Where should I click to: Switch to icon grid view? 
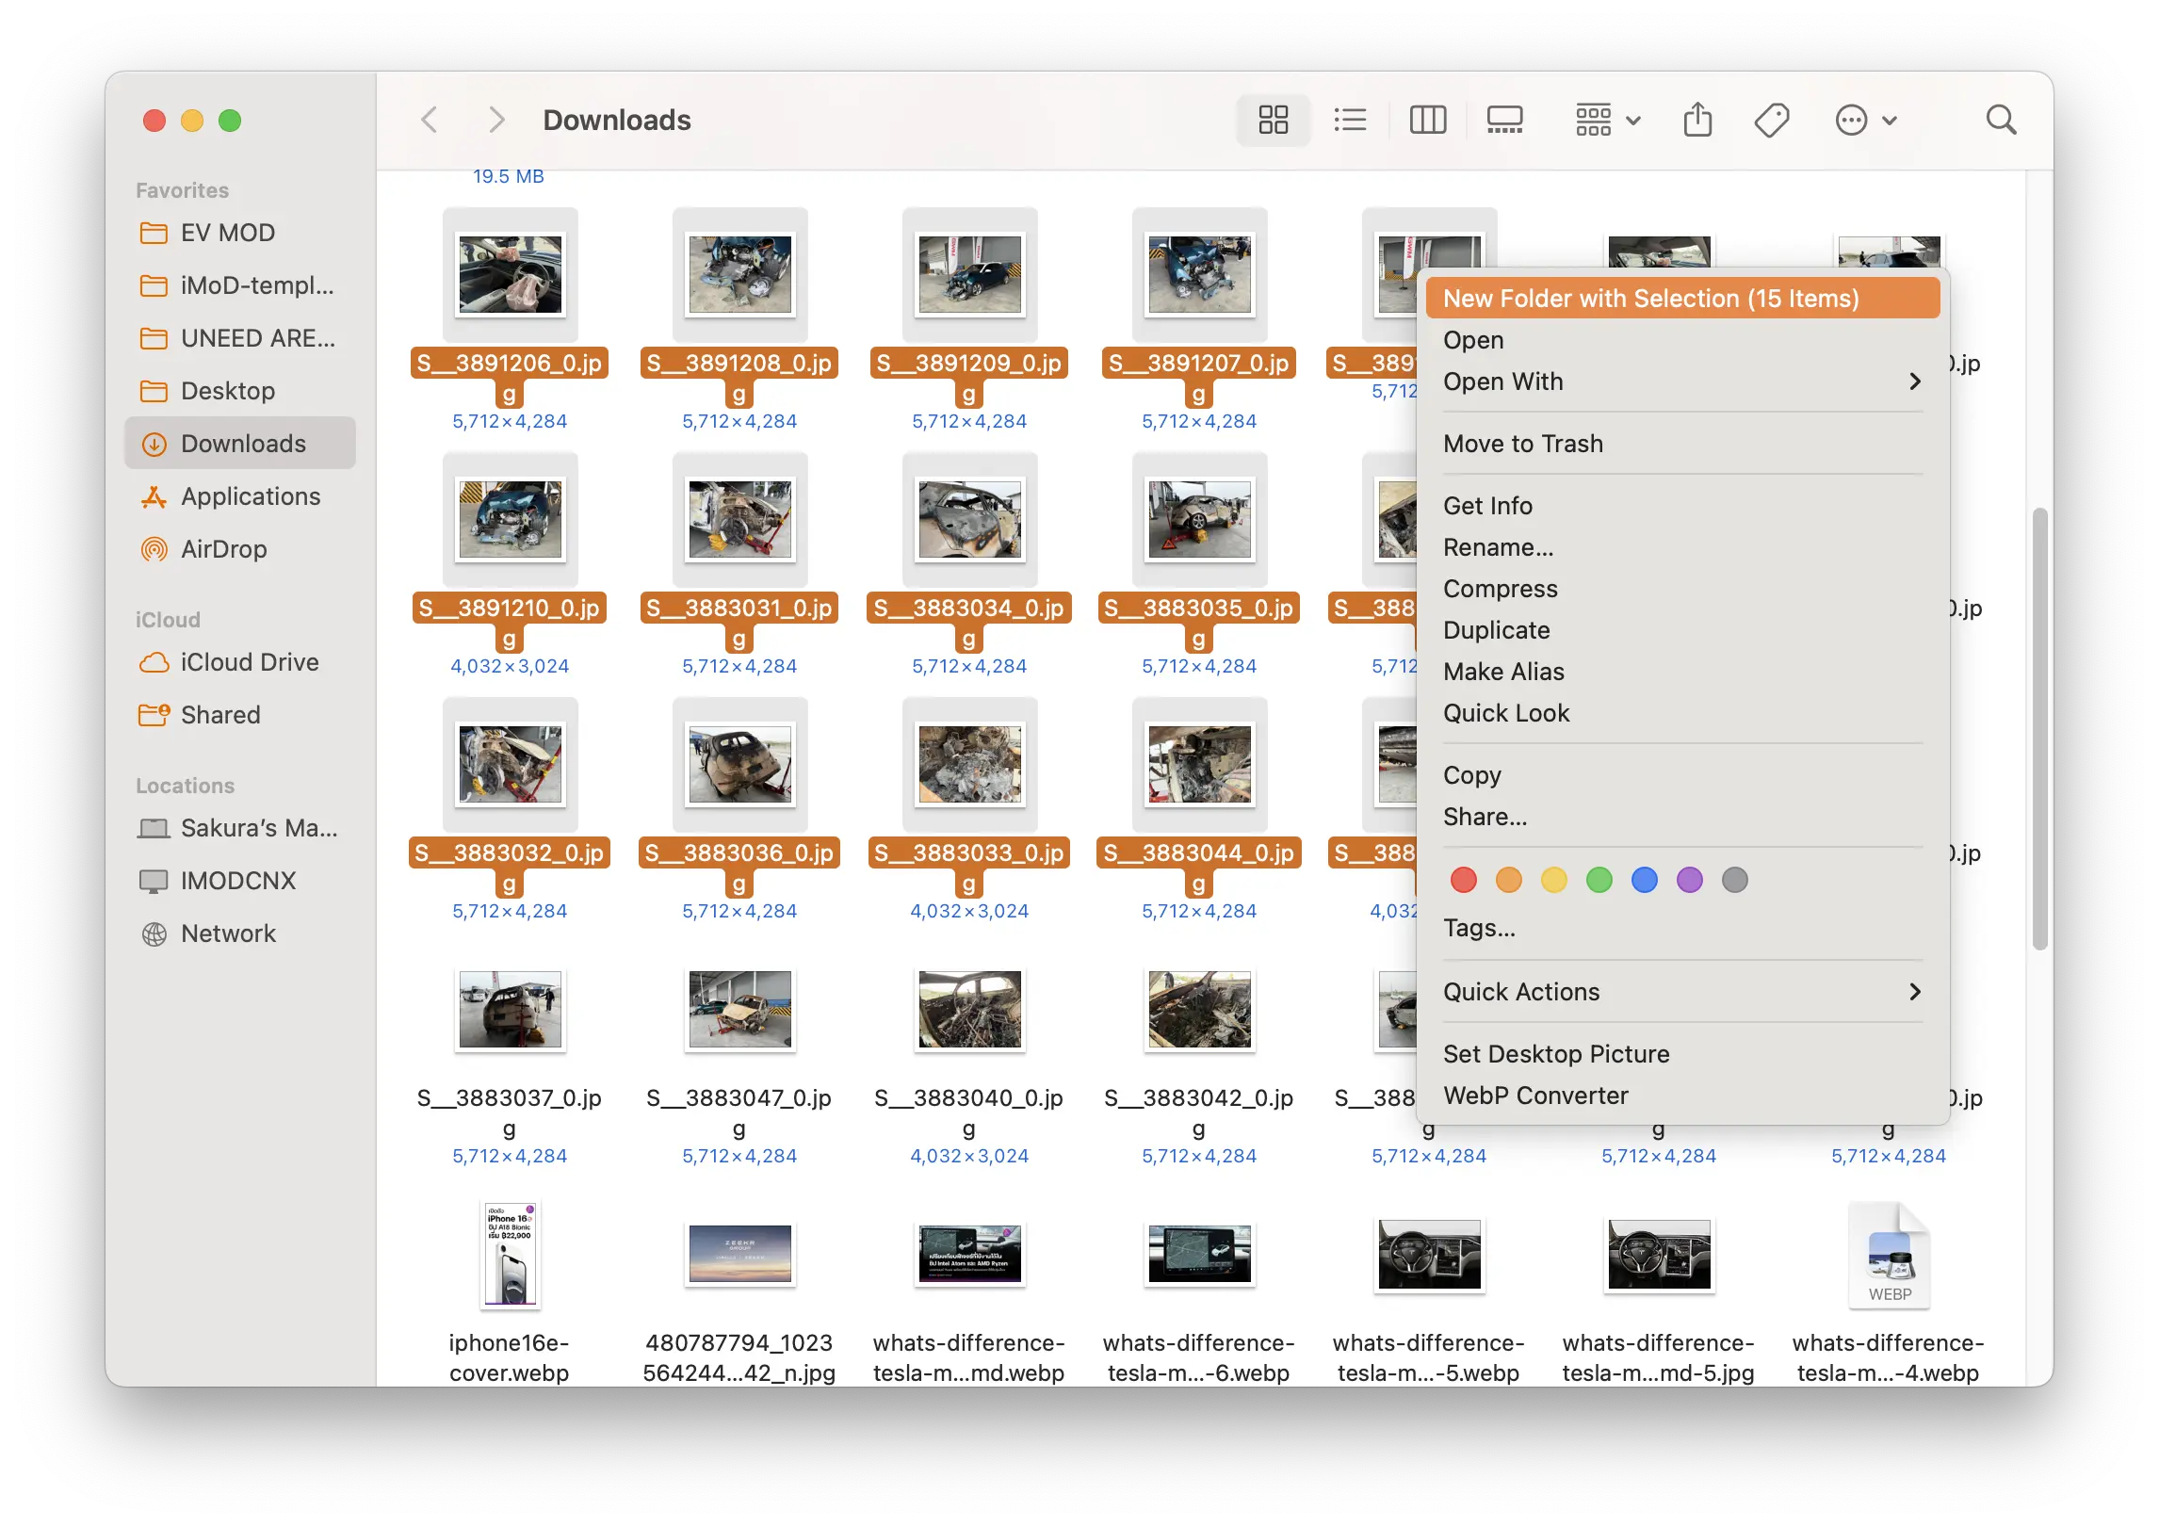pos(1273,120)
